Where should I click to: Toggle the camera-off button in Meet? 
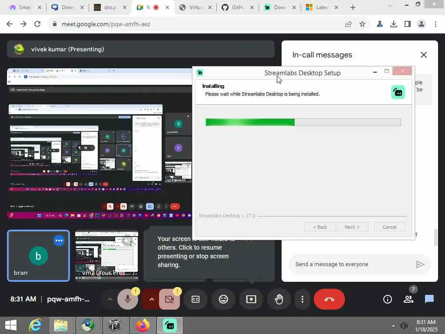(x=169, y=299)
